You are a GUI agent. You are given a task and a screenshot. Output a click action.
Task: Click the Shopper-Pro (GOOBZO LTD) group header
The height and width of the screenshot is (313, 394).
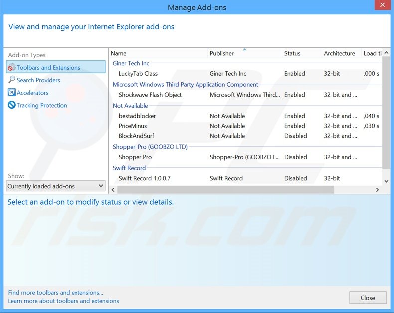click(150, 147)
